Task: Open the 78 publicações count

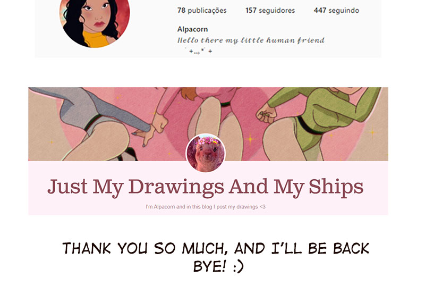Action: (202, 11)
